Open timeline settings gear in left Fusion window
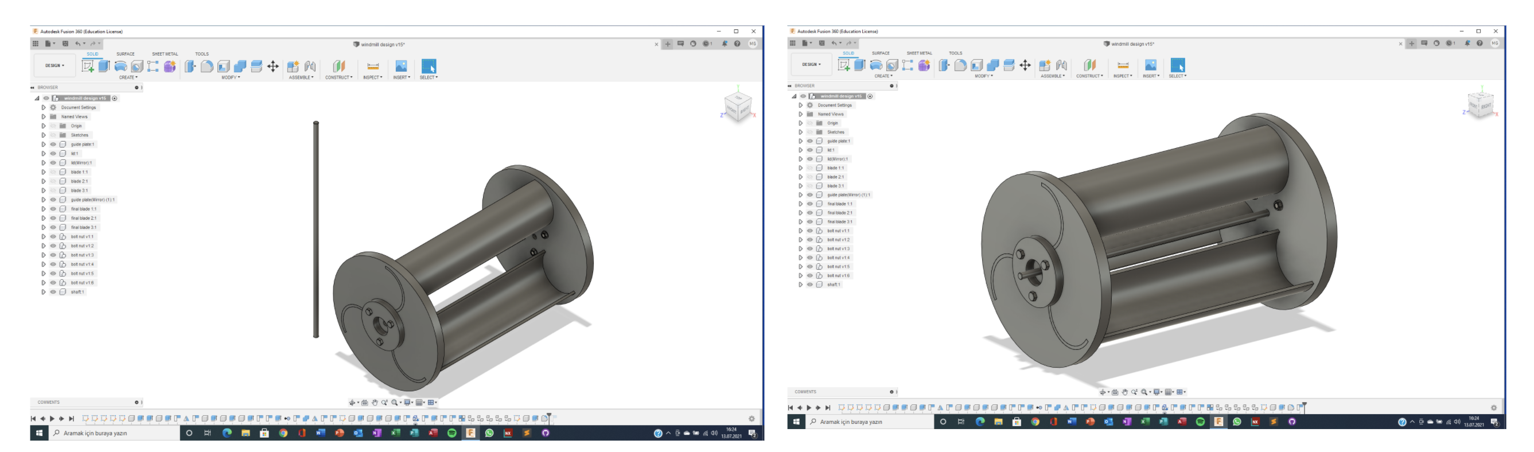This screenshot has height=452, width=1534. pyautogui.click(x=752, y=419)
